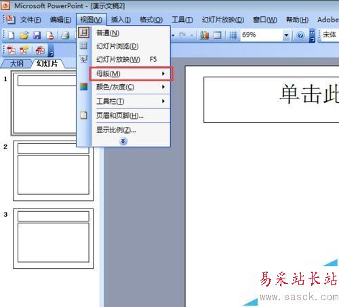Click the New blank presentation icon
The image size is (339, 307).
click(11, 35)
